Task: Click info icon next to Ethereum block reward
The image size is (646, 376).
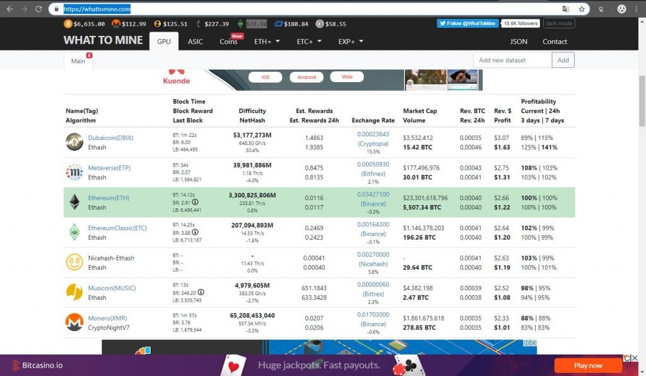Action: pos(196,203)
